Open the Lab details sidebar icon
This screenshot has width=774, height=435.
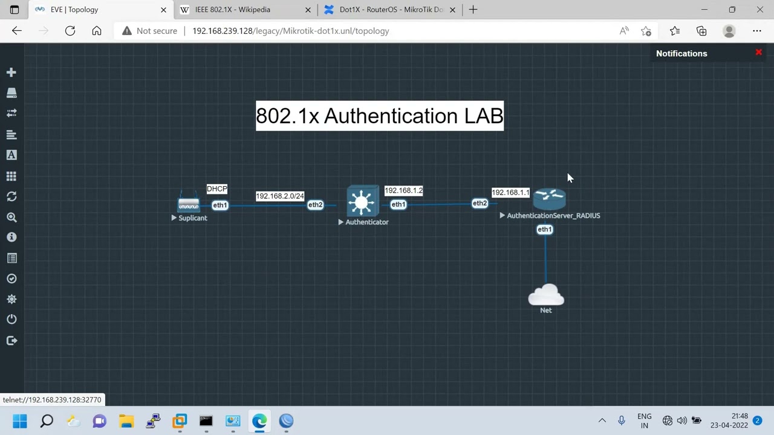coord(11,258)
